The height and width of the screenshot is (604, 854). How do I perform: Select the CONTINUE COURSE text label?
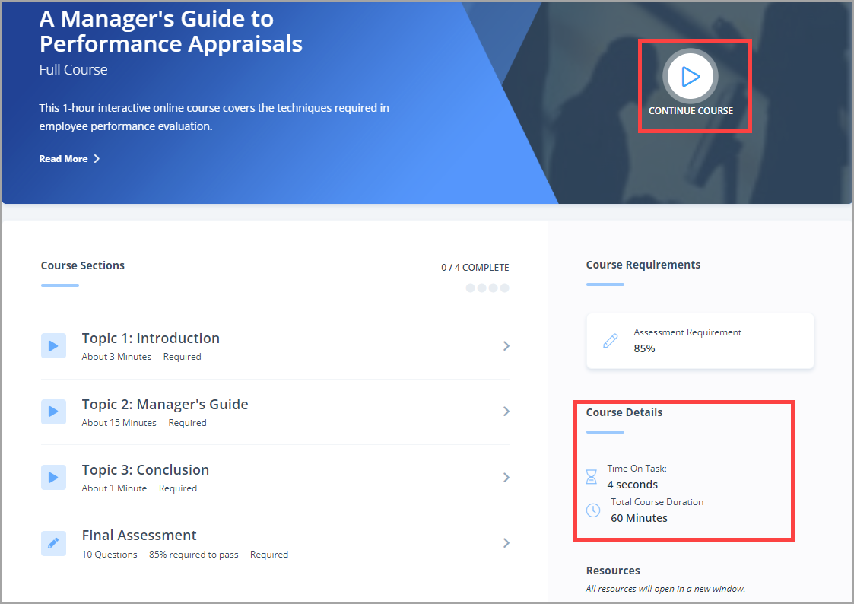(691, 111)
